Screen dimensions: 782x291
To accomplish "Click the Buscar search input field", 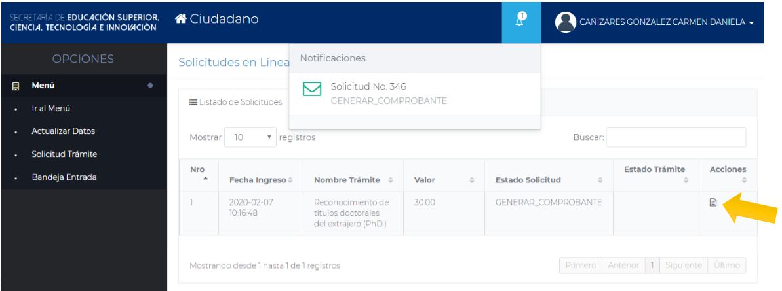I will 676,137.
